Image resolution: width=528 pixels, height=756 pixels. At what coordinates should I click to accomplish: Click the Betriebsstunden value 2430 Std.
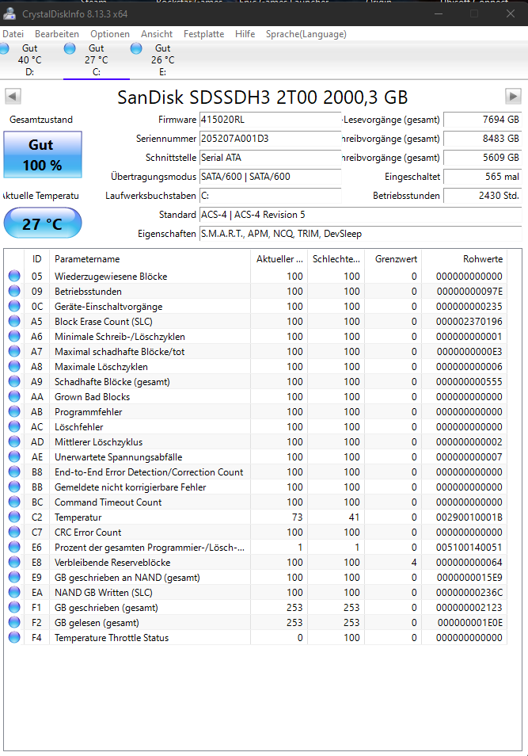pos(482,195)
